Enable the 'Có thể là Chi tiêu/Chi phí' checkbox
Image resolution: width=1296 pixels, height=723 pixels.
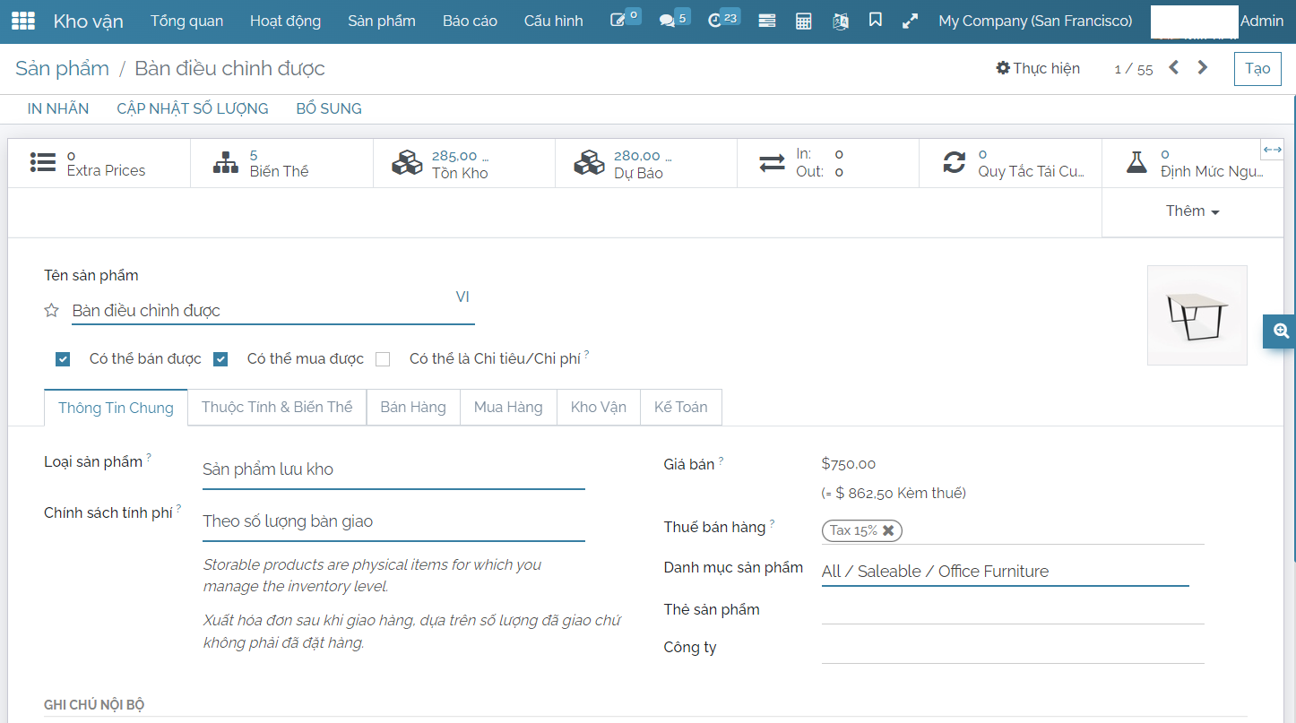[383, 359]
